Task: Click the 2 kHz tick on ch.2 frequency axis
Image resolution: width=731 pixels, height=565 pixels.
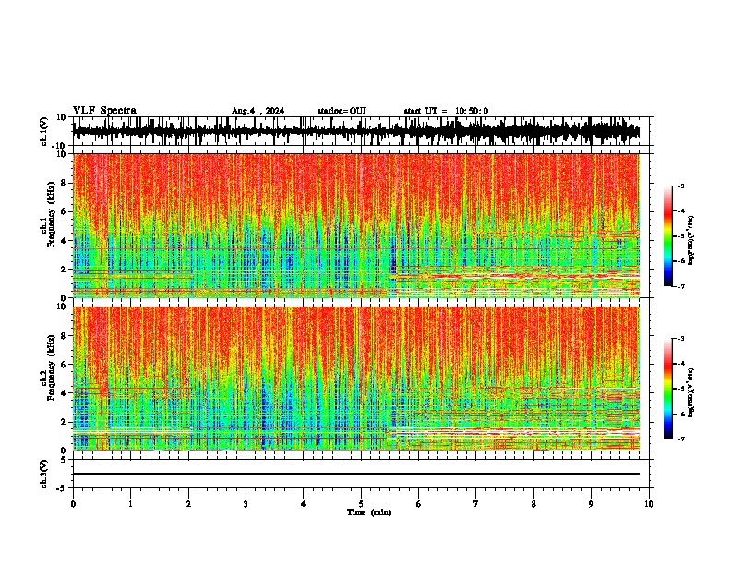Action: tap(64, 422)
